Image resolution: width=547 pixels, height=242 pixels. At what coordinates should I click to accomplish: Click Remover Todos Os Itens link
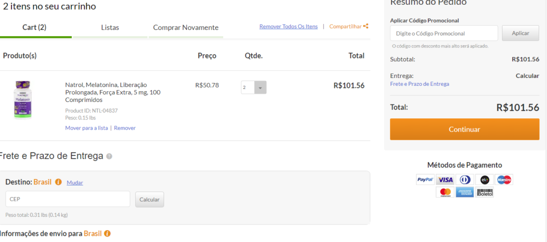click(x=288, y=27)
